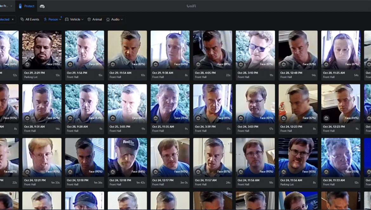The height and width of the screenshot is (210, 371).
Task: Click the 'Oct 24, 3:39 PM' timestamp text
Action: point(205,127)
